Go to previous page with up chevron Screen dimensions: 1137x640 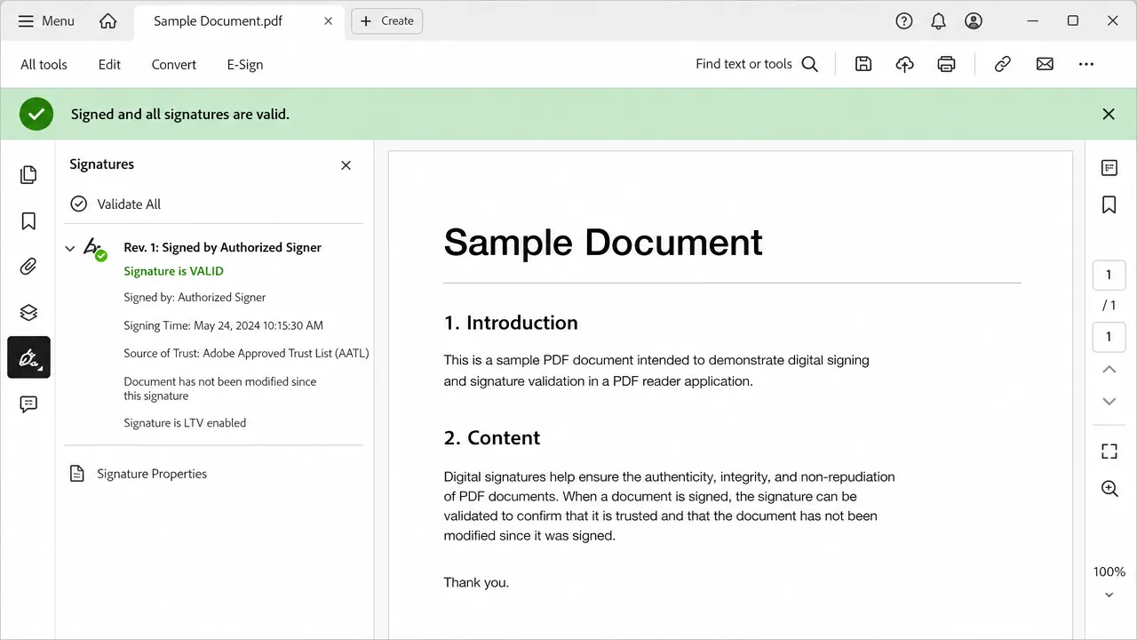click(x=1109, y=369)
